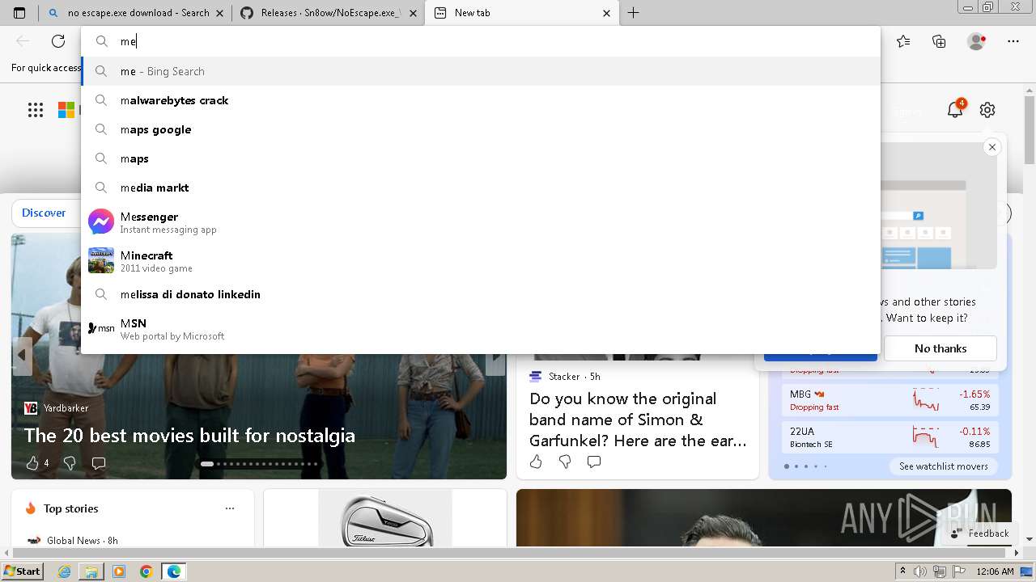Viewport: 1036px width, 582px height.
Task: Click the address bar input showing 'me'
Action: pos(481,41)
